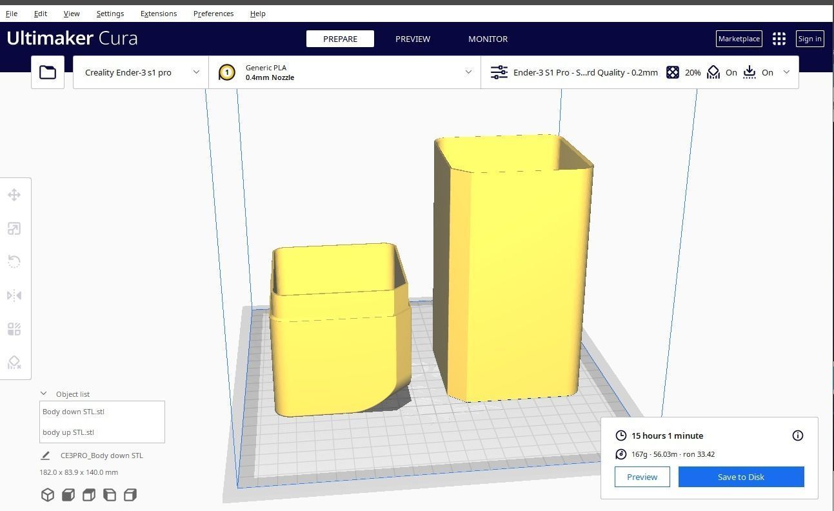Switch to right side view cube icon

point(130,495)
